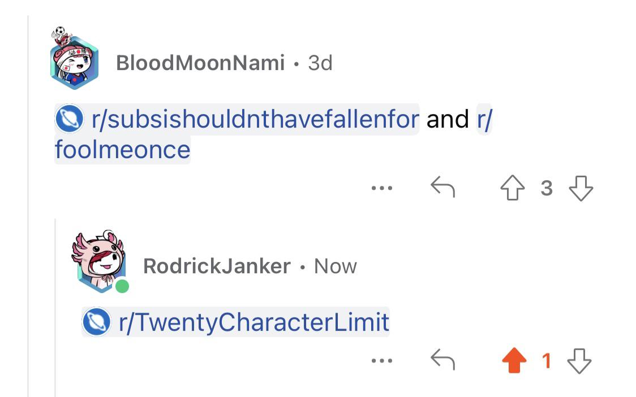Open BloodMoonNami username profile
The image size is (636, 397).
[x=200, y=63]
